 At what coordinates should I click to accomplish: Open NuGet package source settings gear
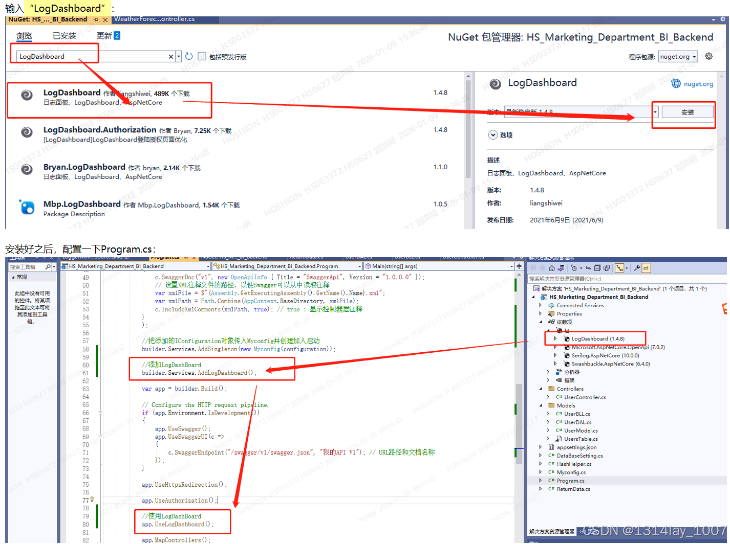[x=708, y=56]
